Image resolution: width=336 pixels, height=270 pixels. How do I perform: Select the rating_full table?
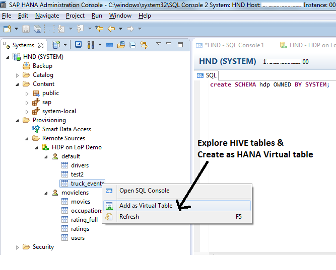tap(84, 220)
